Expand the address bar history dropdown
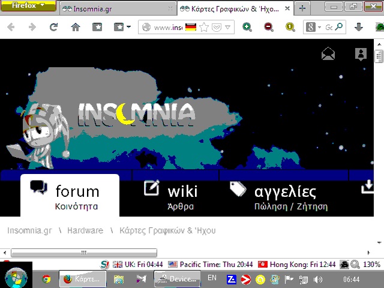Viewport: 384px width, 288px height. [x=228, y=27]
